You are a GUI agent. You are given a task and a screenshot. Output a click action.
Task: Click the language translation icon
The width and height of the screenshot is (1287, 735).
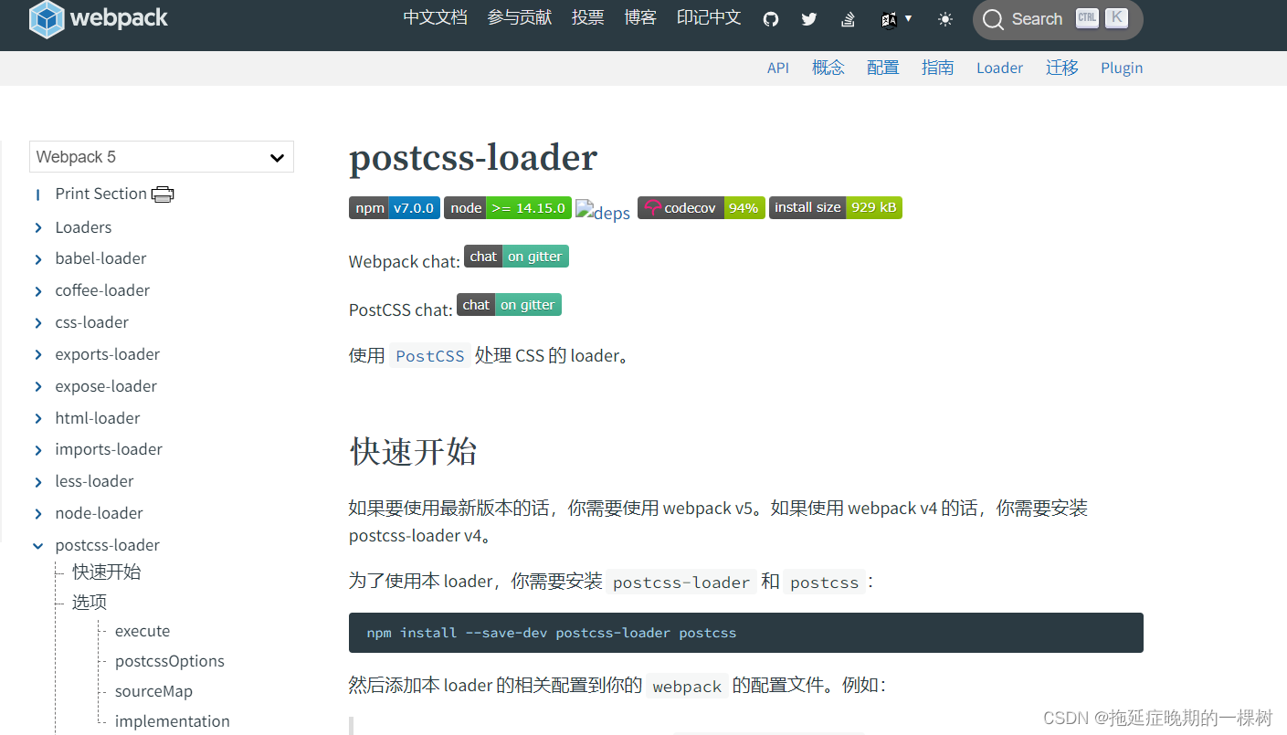click(x=891, y=18)
